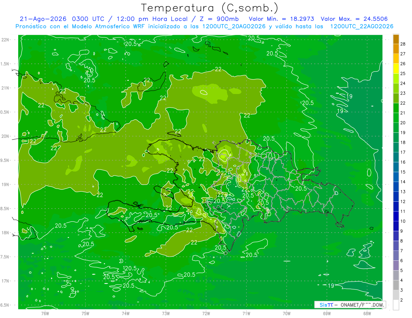Click the color scale label "18"
412x318 pixels.
point(403,142)
